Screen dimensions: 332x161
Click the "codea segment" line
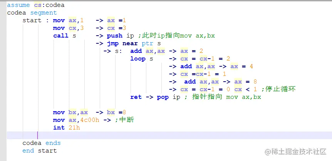(32, 13)
